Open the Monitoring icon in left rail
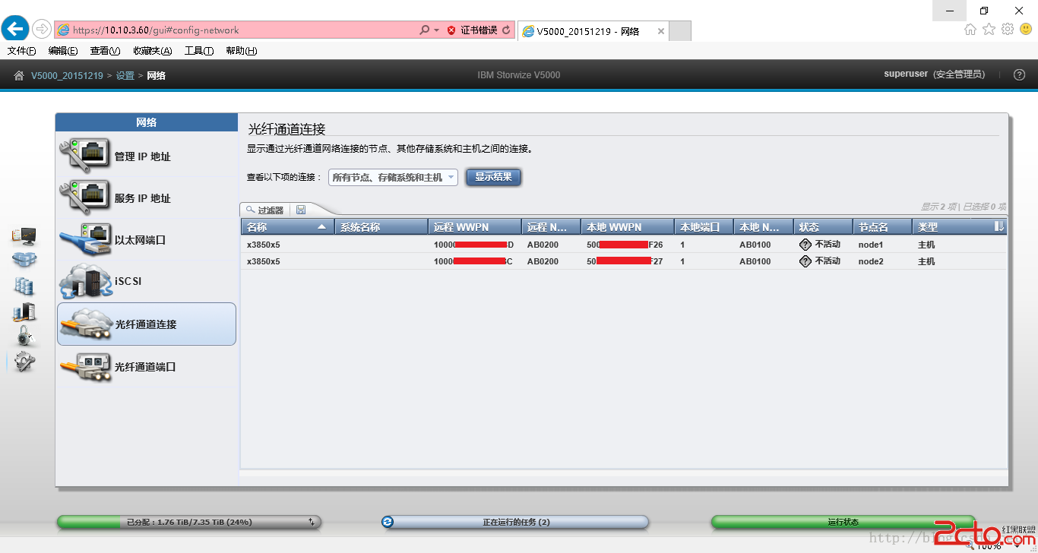This screenshot has height=553, width=1038. [24, 236]
